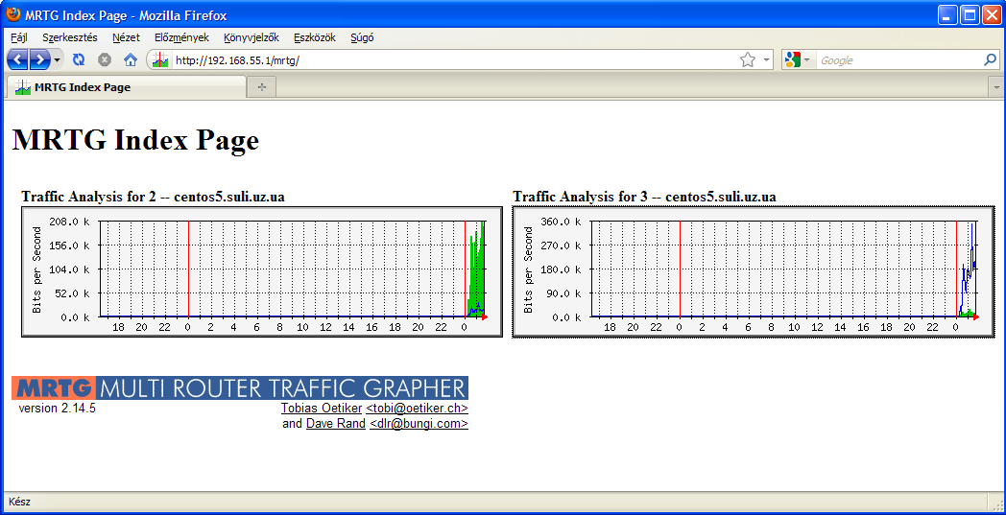Go to the Home page icon

click(131, 59)
